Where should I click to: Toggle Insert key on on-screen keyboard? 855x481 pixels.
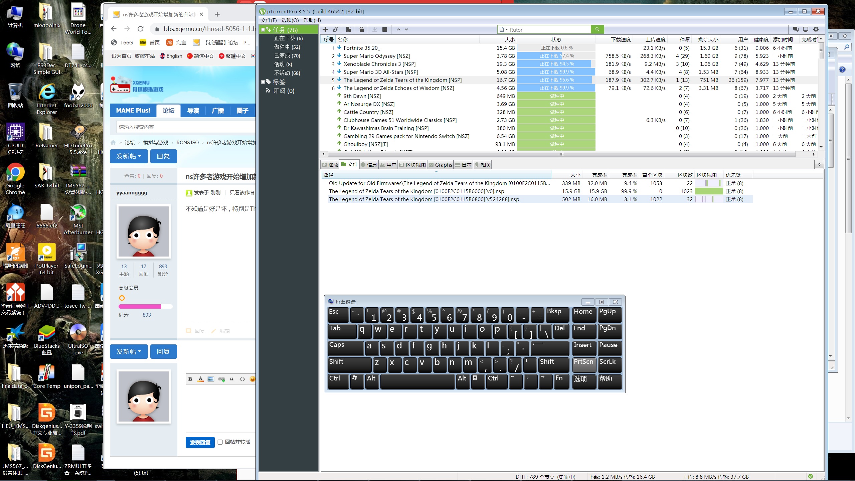pos(584,348)
